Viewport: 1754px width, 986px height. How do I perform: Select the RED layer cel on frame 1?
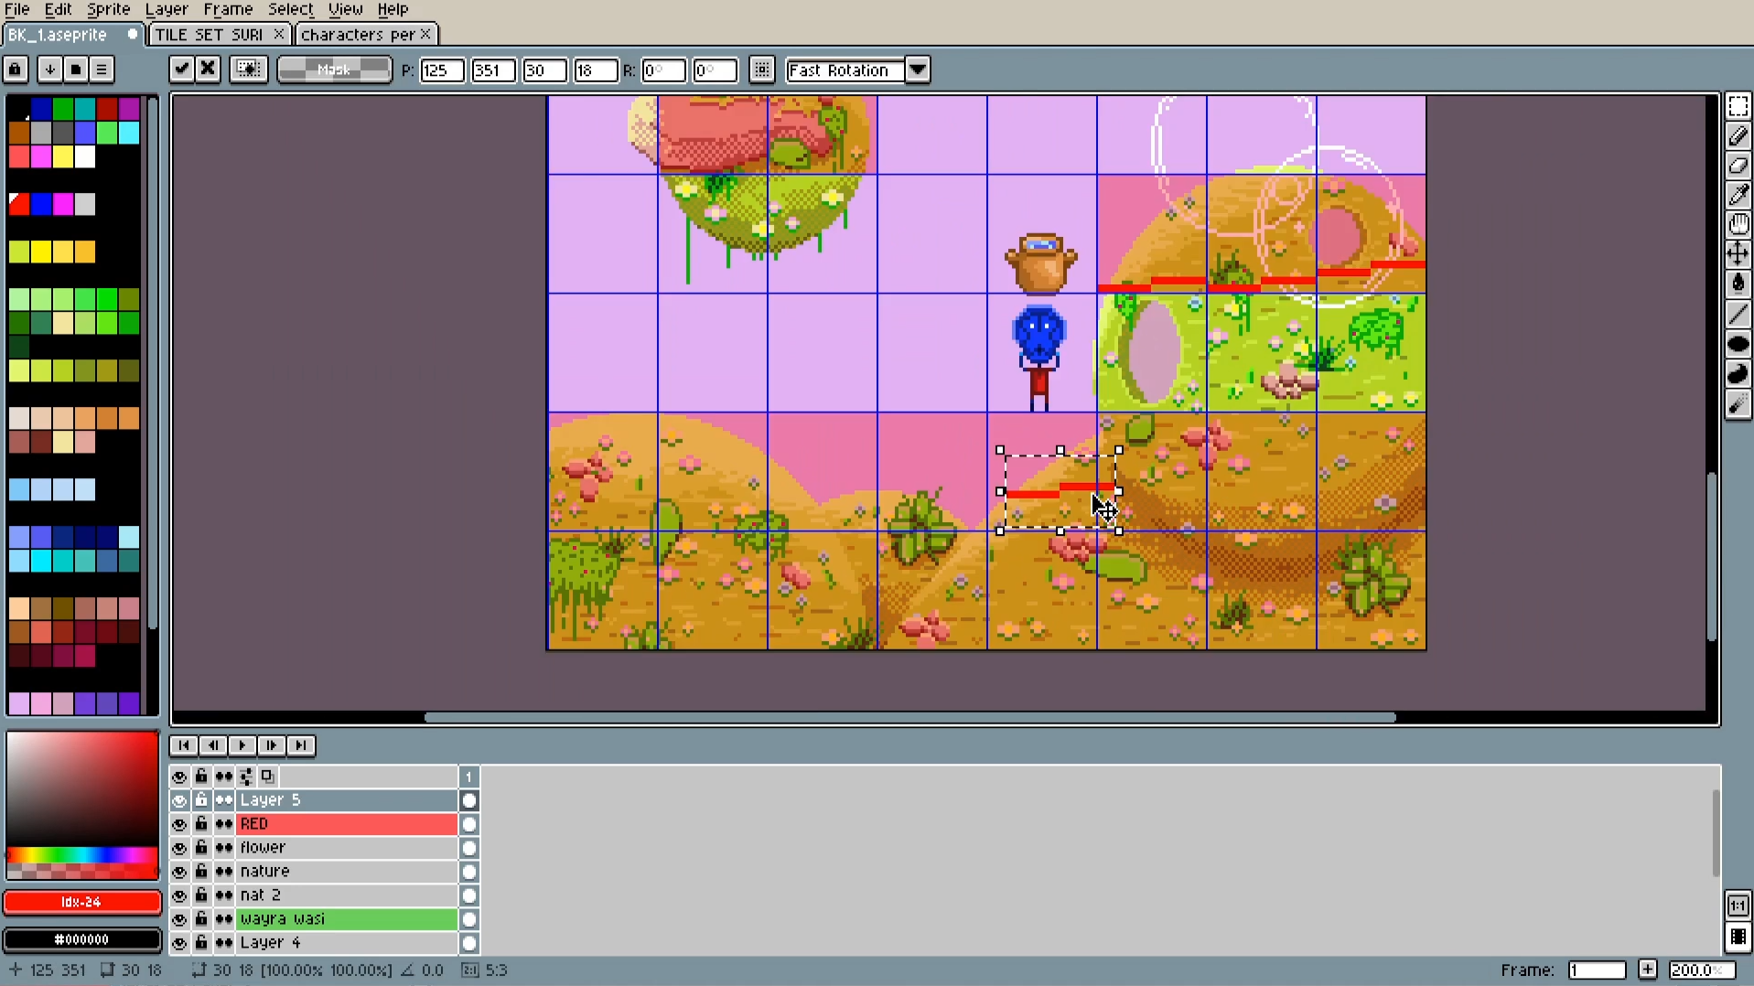(469, 824)
